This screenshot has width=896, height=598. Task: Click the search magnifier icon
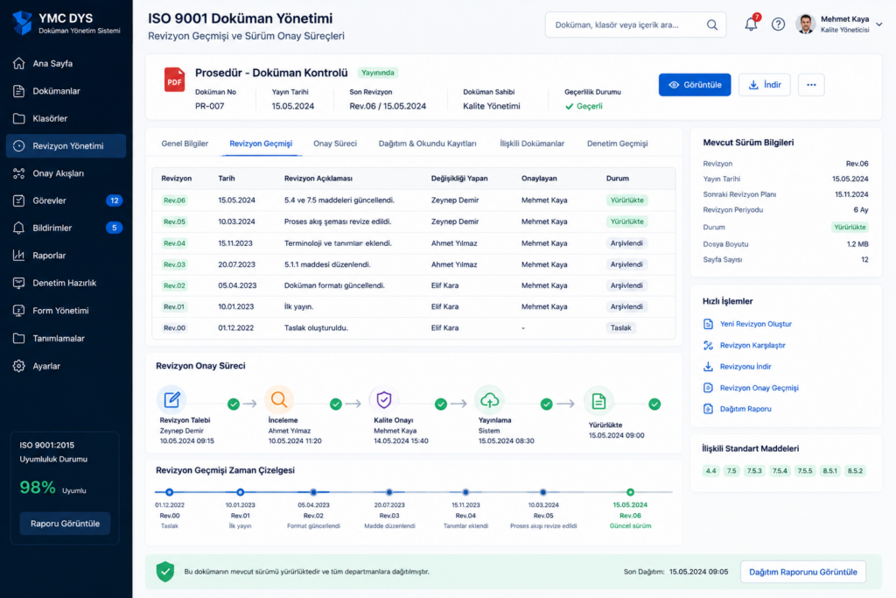[x=712, y=25]
